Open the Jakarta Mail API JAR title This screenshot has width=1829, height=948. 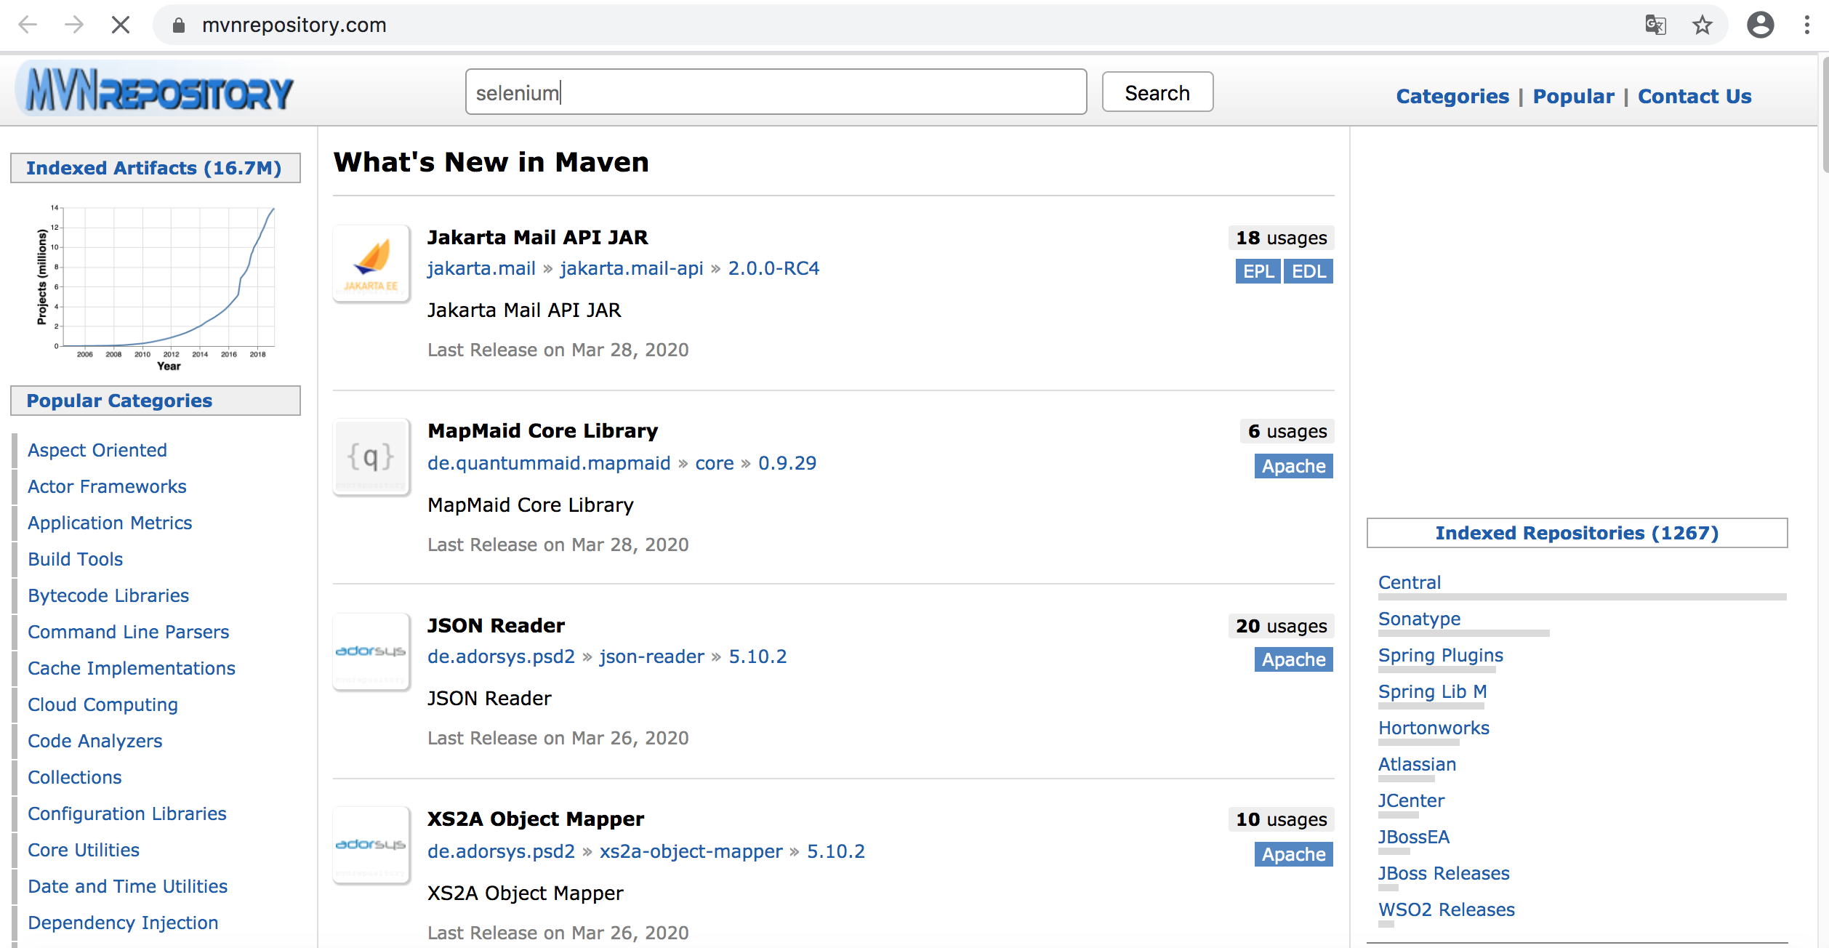[537, 237]
